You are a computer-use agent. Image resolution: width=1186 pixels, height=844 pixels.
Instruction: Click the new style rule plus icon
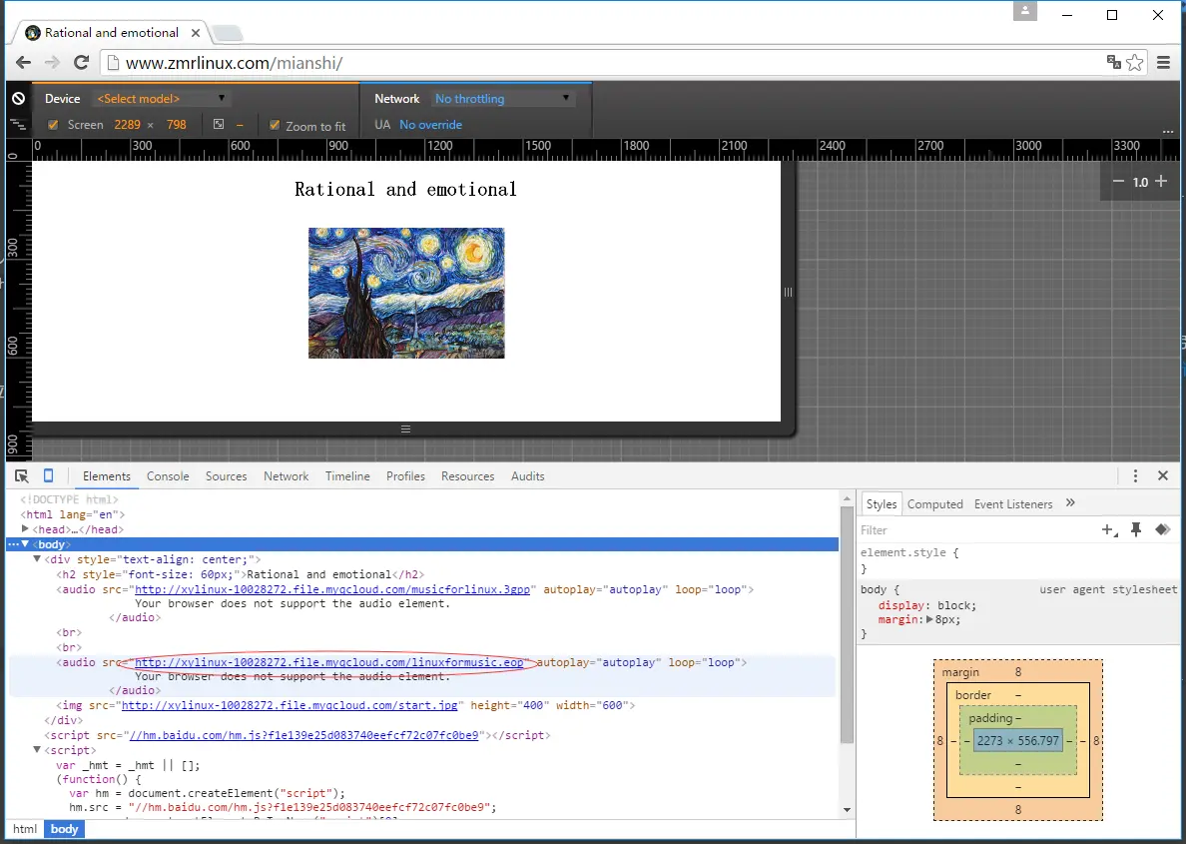click(1109, 529)
